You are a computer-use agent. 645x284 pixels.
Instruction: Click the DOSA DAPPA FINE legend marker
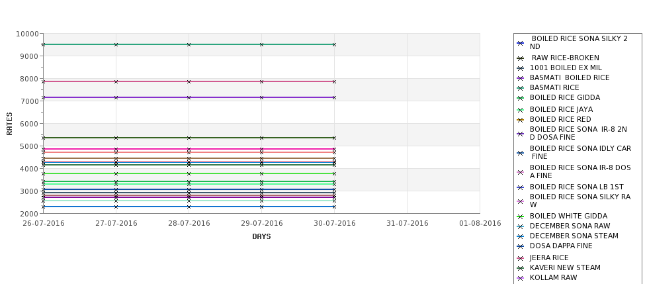click(x=521, y=246)
